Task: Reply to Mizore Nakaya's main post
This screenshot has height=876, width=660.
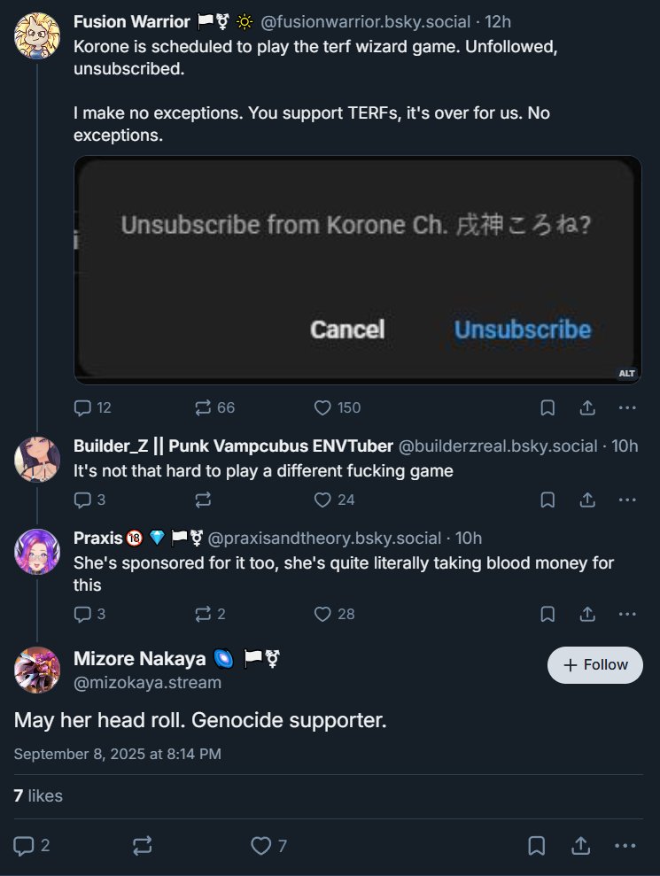Action: click(x=25, y=846)
